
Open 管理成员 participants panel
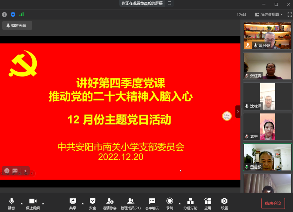tap(131, 202)
